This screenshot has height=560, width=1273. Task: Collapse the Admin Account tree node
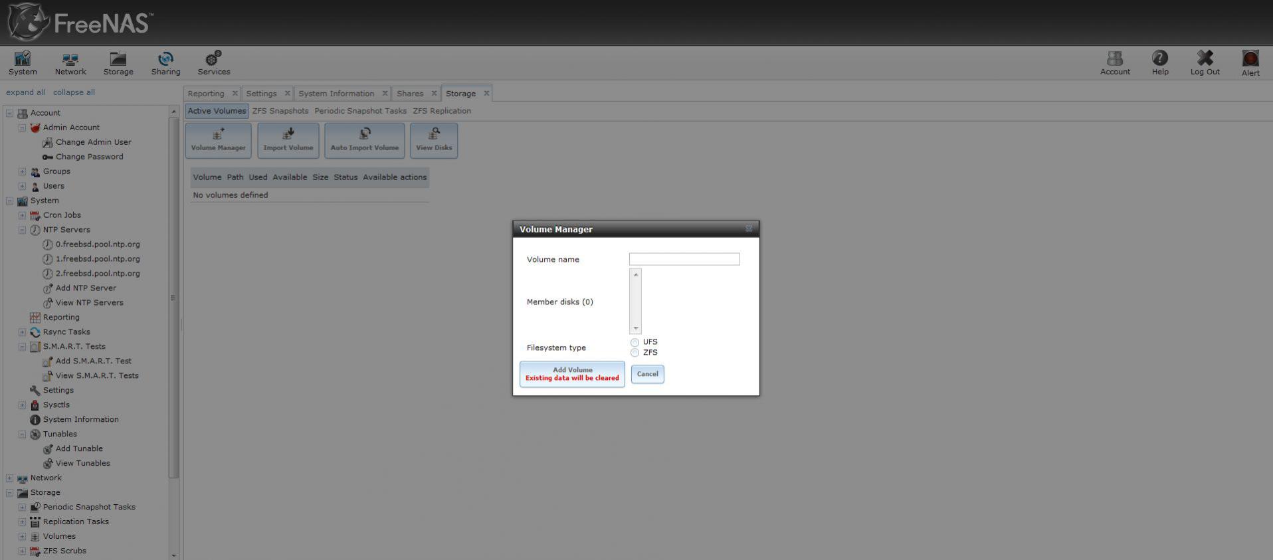point(22,128)
